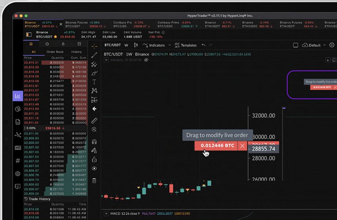Toggle stay in drawing mode pencil-lock
The height and width of the screenshot is (220, 337).
coord(94,151)
